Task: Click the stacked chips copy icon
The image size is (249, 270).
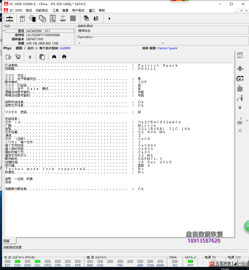Action: [42, 18]
